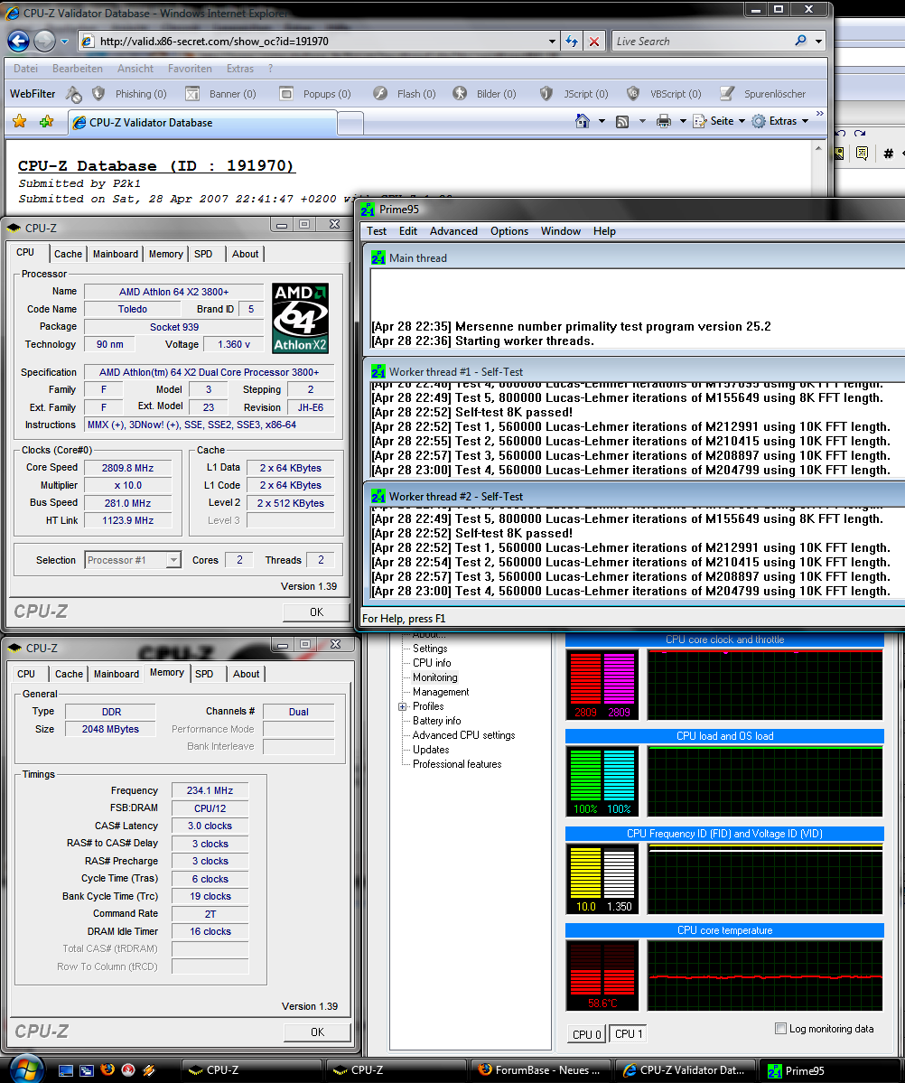Open the Options menu in Prime95

click(508, 231)
